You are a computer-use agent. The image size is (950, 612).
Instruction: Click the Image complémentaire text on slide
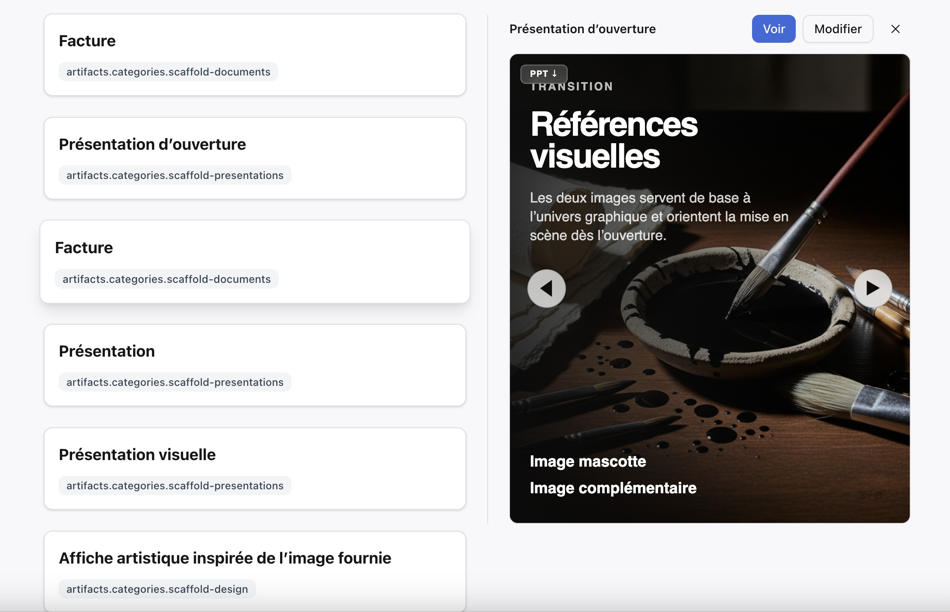pyautogui.click(x=613, y=488)
